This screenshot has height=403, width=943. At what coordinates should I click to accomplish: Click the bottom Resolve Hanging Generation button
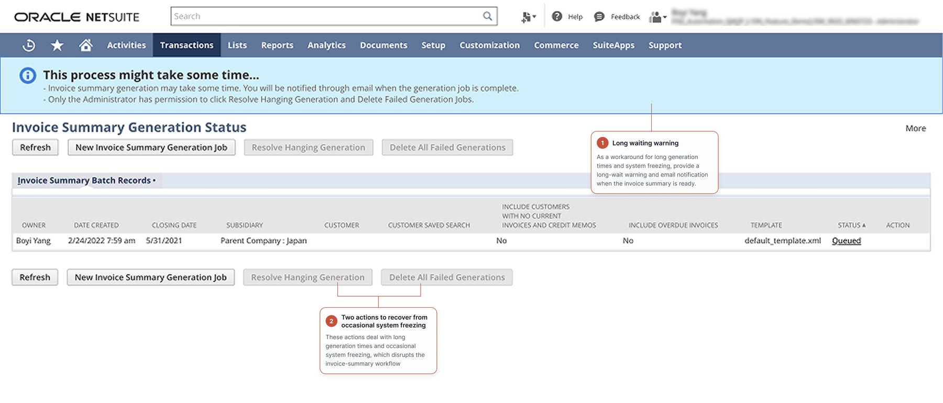pos(308,277)
